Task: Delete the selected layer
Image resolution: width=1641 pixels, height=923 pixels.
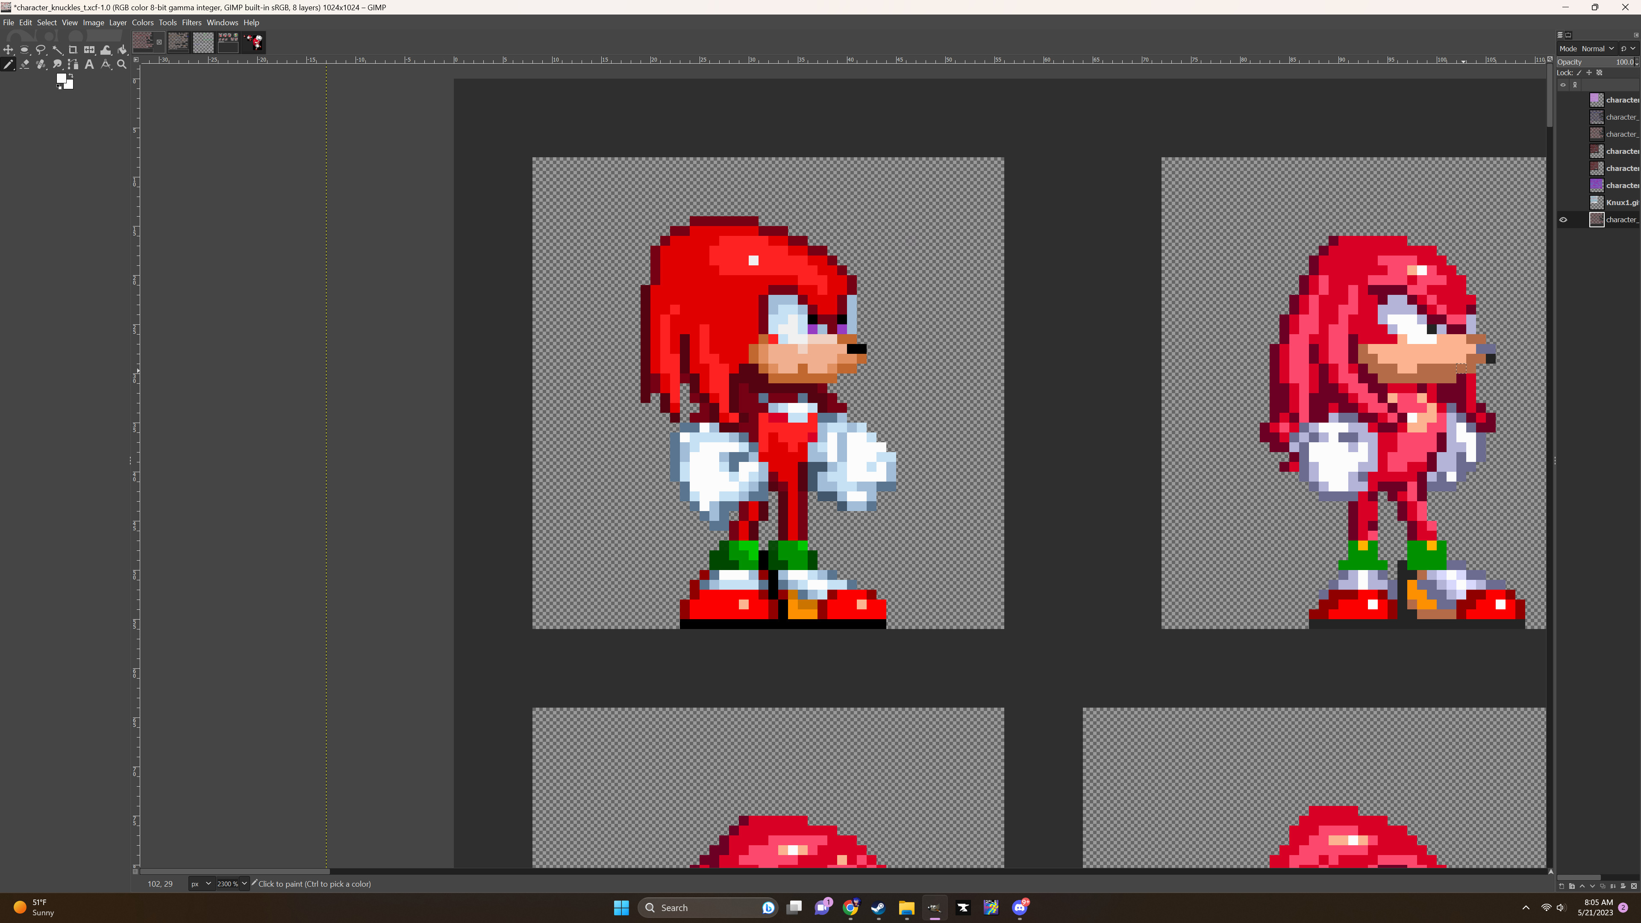Action: pyautogui.click(x=1634, y=886)
